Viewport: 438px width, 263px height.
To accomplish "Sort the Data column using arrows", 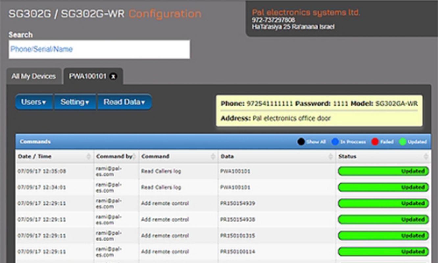I will 330,157.
